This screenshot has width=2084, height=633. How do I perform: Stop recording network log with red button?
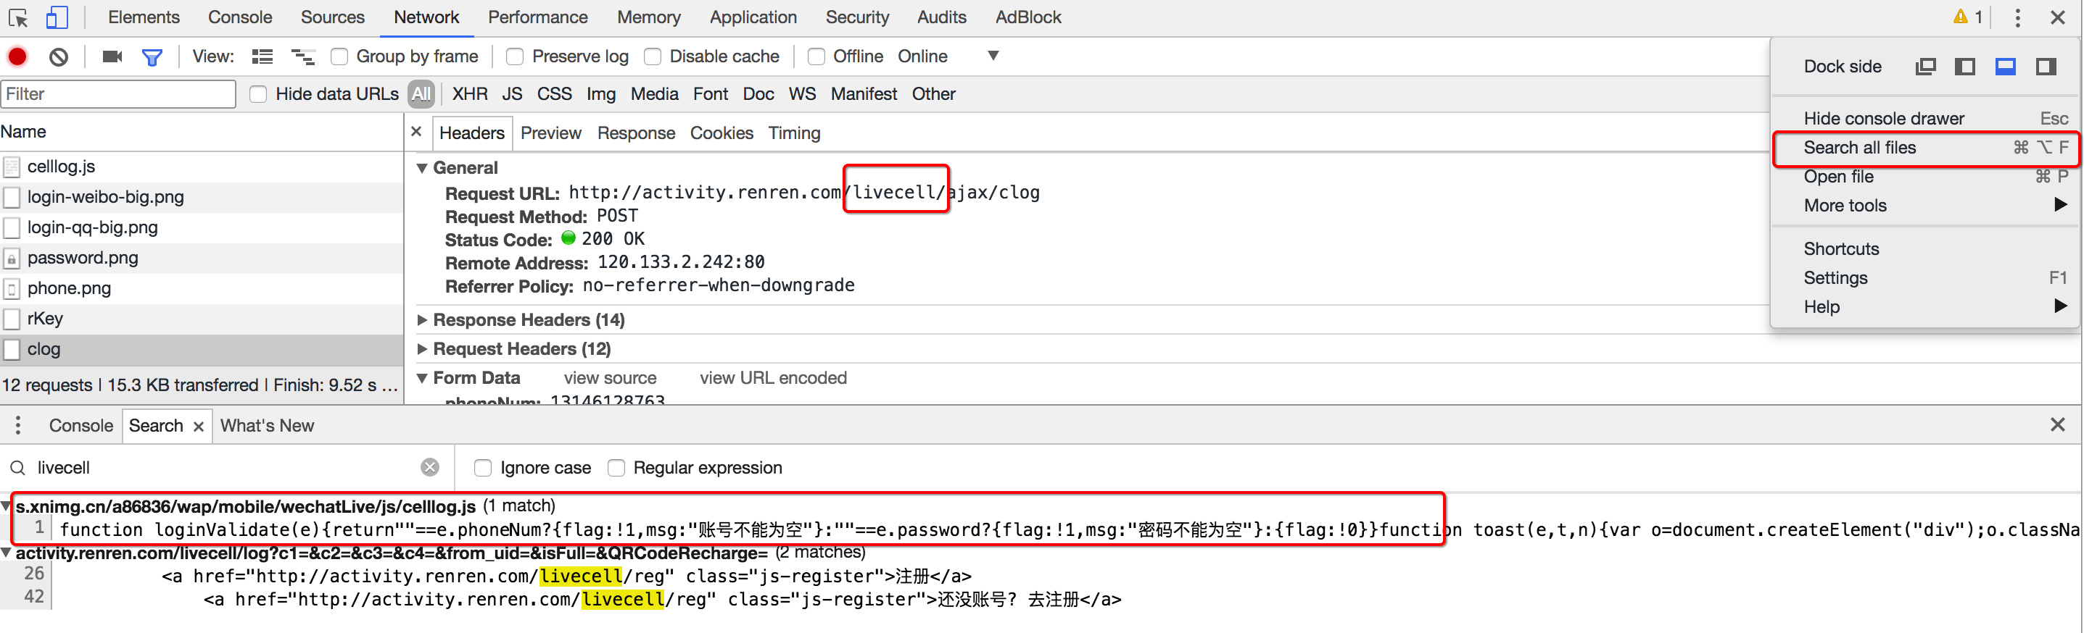(x=18, y=56)
